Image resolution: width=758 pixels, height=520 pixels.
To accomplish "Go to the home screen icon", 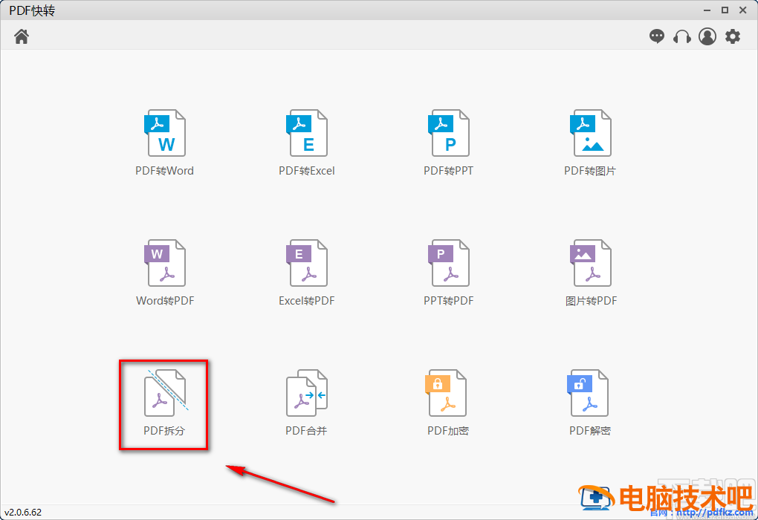I will 22,36.
